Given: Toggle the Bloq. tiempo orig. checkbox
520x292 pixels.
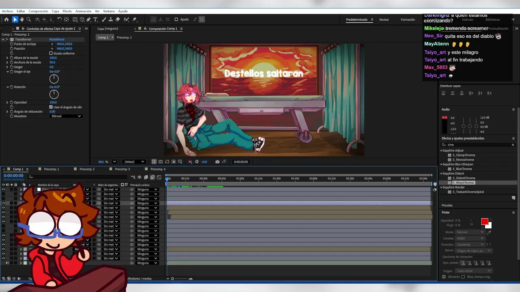Looking at the screenshot, I should (463, 277).
